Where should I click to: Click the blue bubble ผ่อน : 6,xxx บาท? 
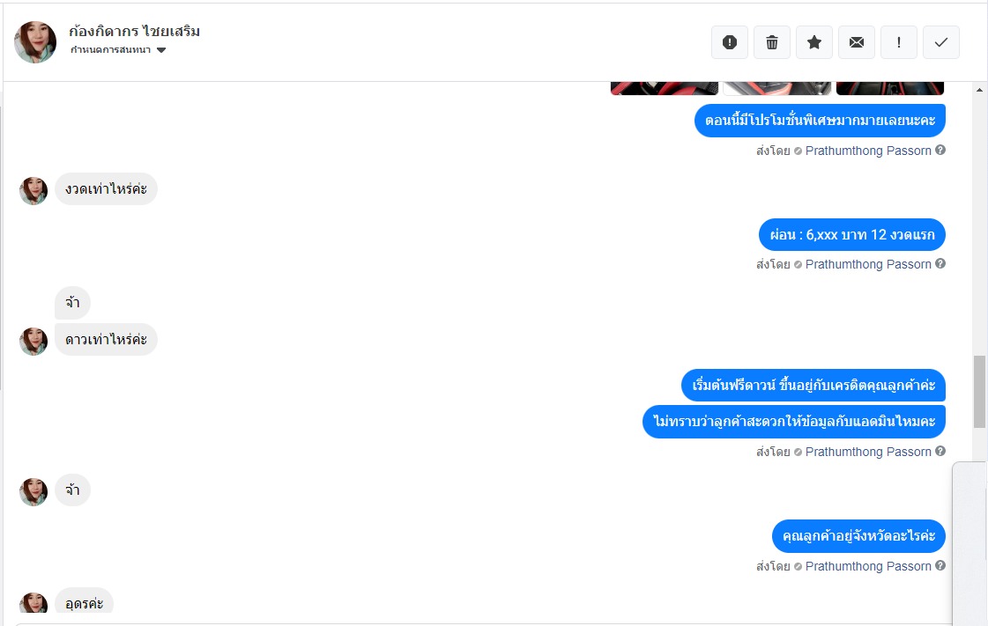tap(852, 235)
